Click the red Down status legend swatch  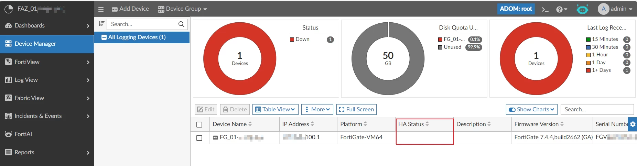(x=292, y=40)
